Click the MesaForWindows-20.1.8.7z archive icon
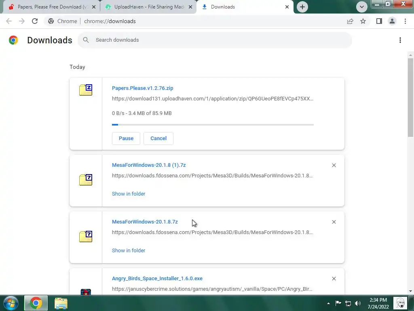The image size is (414, 311). coord(86,236)
